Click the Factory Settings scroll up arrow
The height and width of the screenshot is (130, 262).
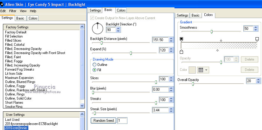click(82, 27)
